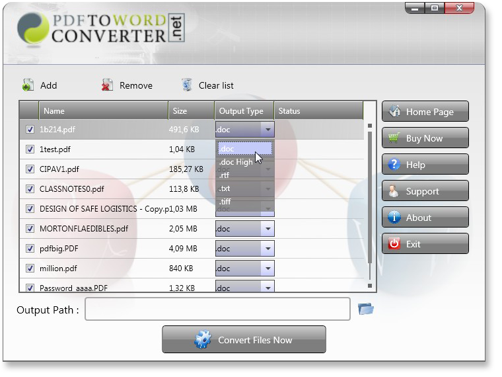Open the Home Page button
This screenshot has width=502, height=377.
click(x=425, y=112)
